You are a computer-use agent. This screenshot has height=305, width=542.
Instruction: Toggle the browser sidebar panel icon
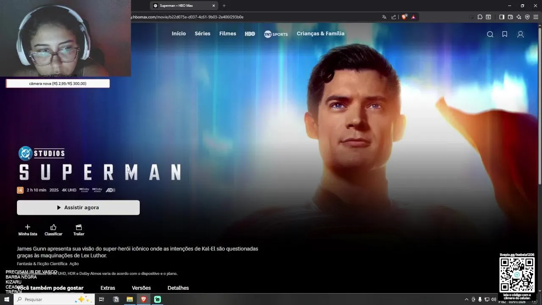coord(502,17)
